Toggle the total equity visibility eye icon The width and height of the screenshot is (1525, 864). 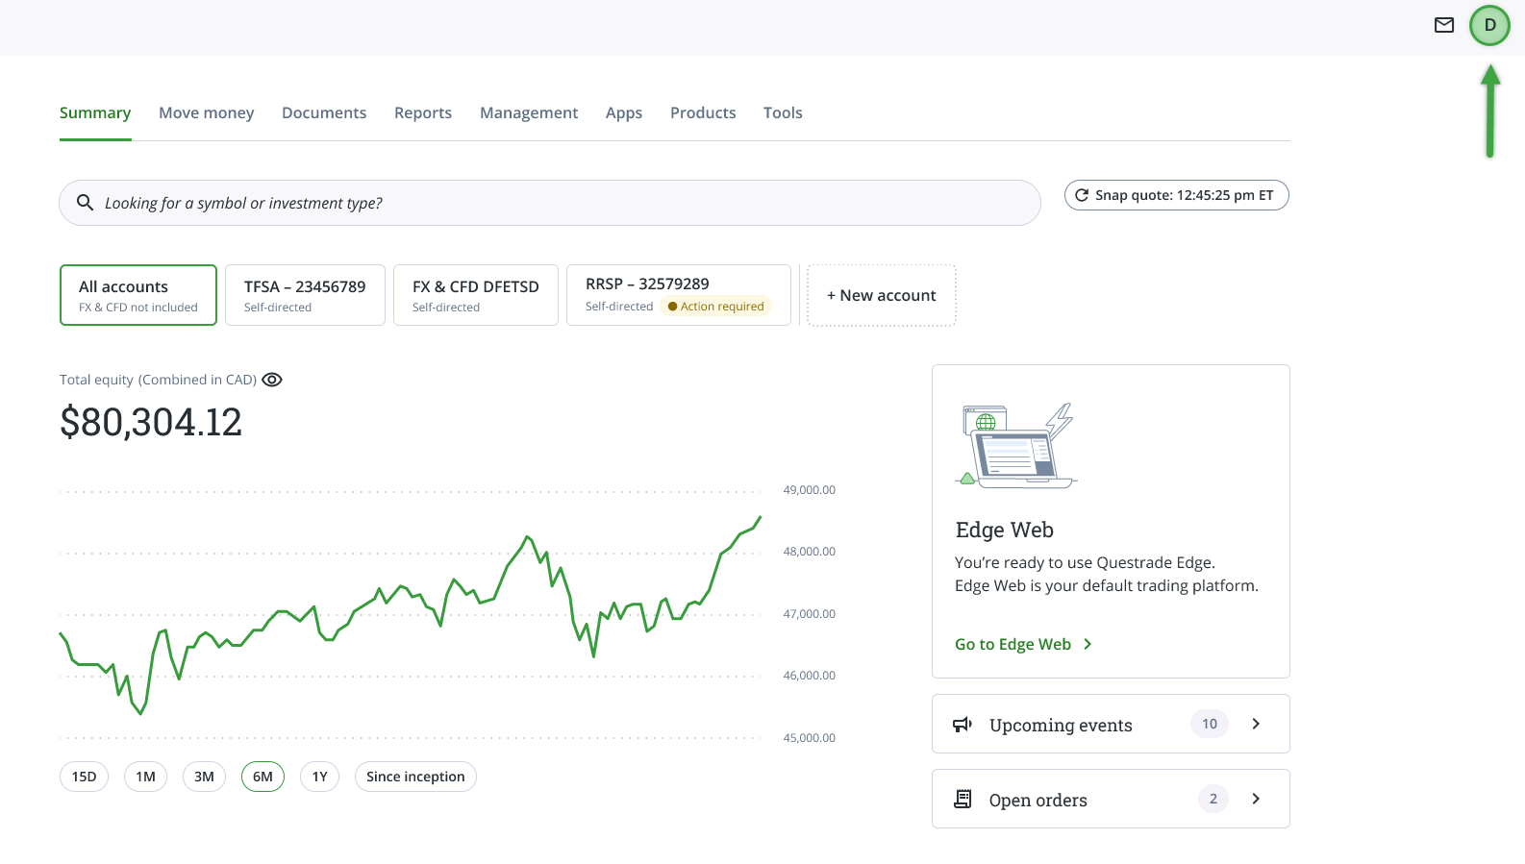[272, 379]
